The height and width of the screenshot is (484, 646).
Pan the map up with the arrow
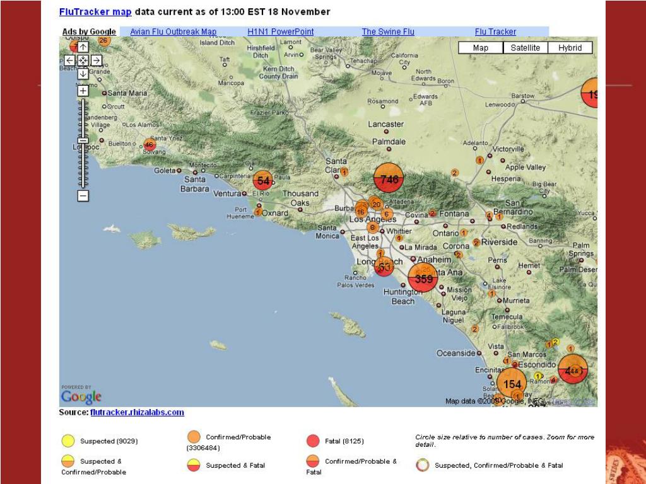point(83,47)
